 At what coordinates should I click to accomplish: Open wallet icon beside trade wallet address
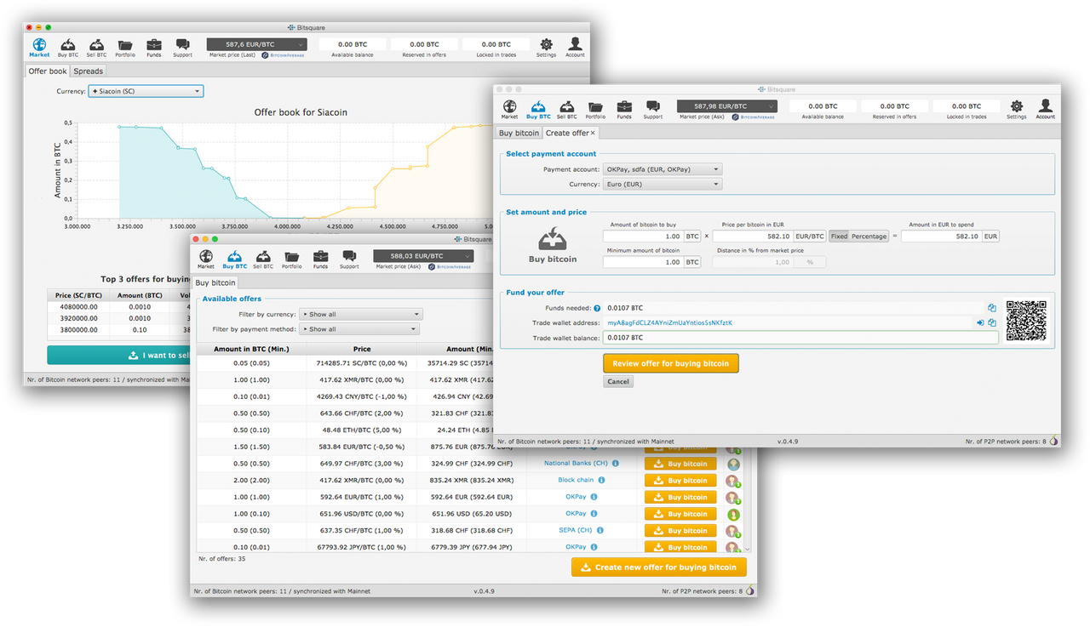pos(980,322)
